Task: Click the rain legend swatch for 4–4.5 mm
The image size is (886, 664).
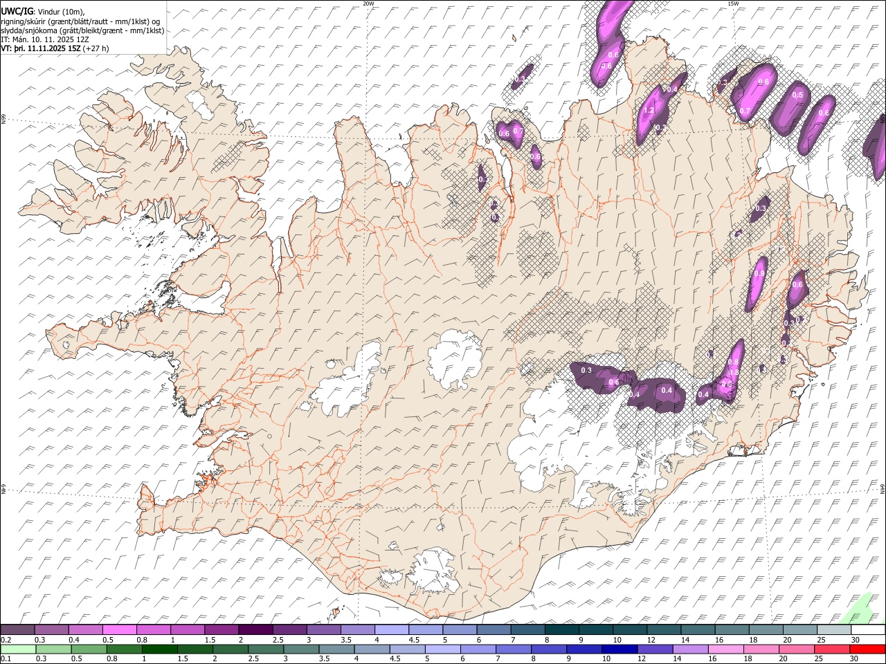Action: pyautogui.click(x=372, y=649)
